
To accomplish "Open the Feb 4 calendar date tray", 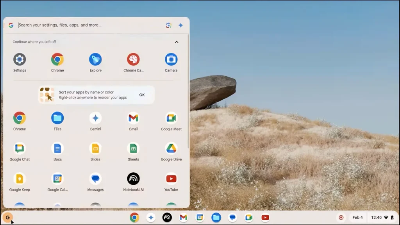I will [x=357, y=218].
